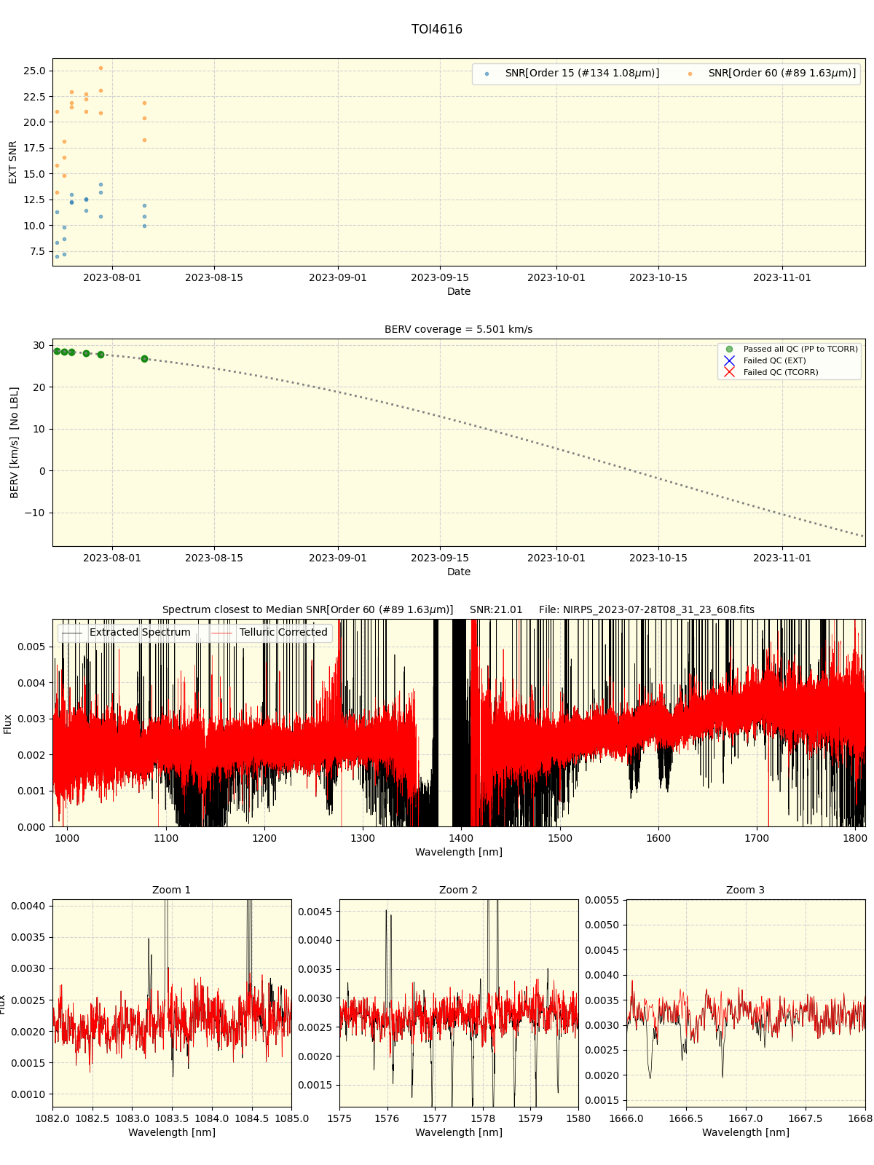Click the 1667.0 tick in Zoom 3
The height and width of the screenshot is (1165, 874).
(x=746, y=1118)
